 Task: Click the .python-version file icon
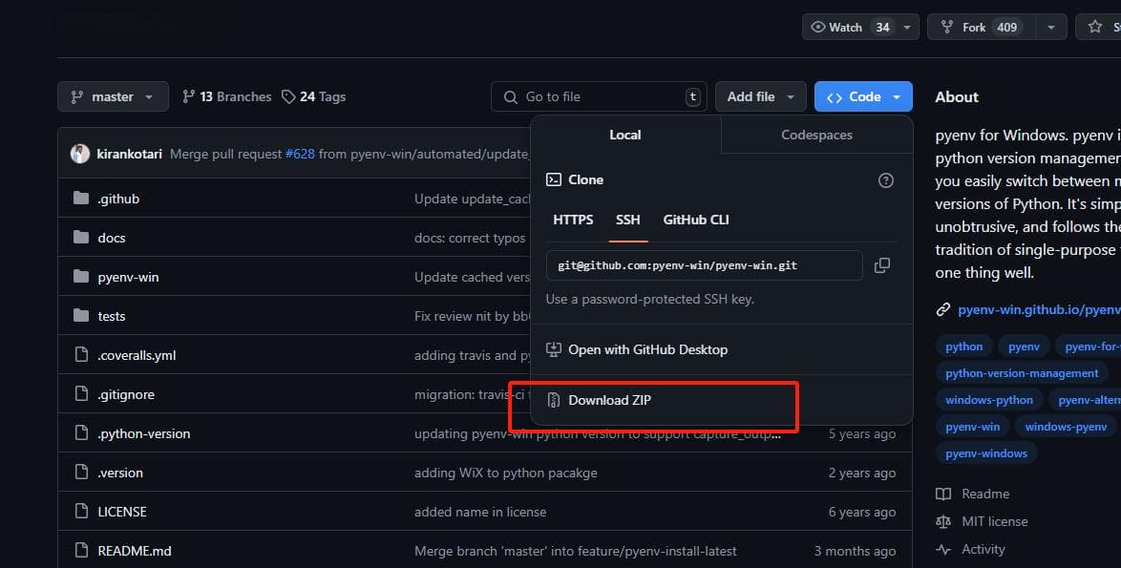click(81, 433)
